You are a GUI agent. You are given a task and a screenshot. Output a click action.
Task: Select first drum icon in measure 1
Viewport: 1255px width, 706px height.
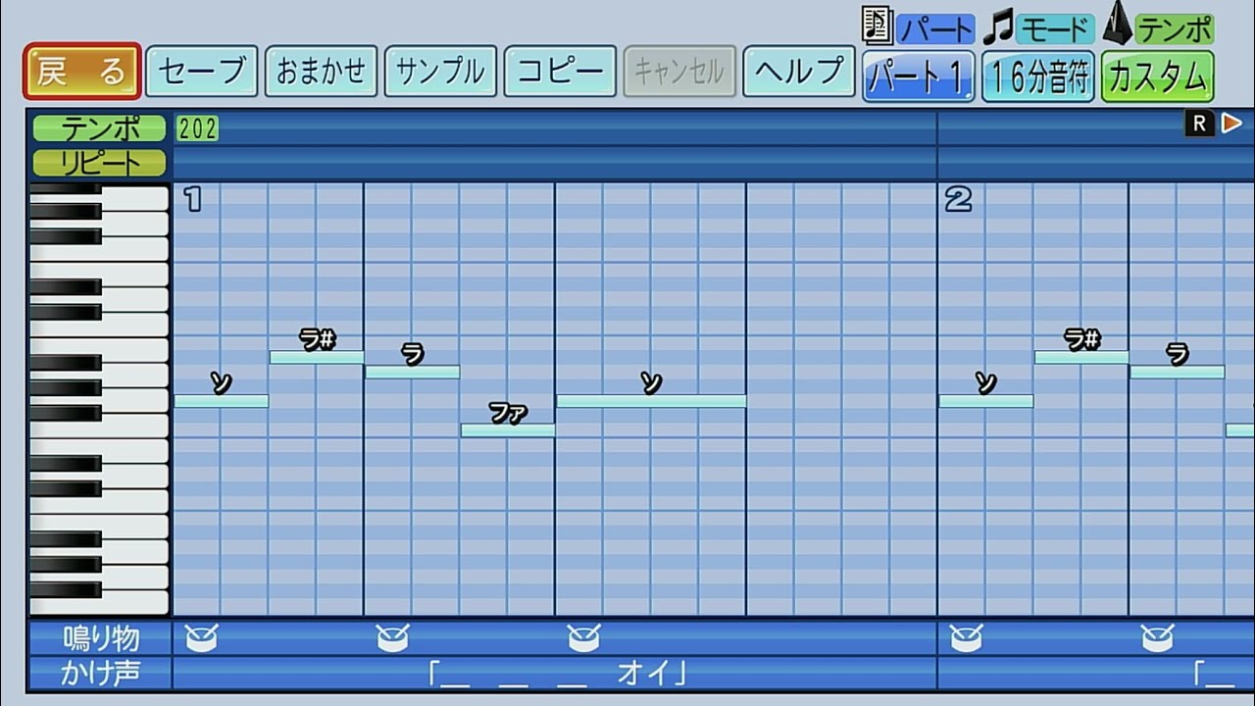coord(201,638)
